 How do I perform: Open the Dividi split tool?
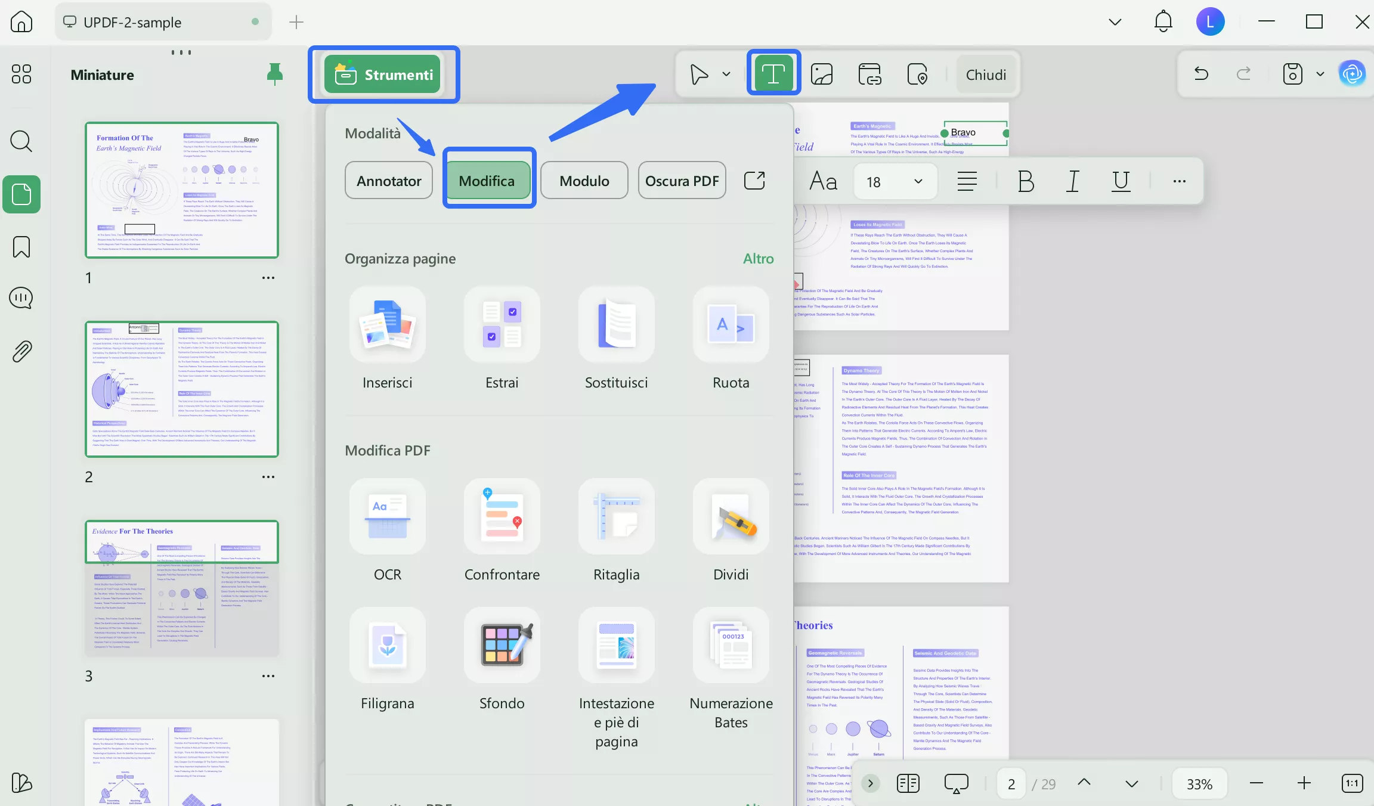[731, 516]
